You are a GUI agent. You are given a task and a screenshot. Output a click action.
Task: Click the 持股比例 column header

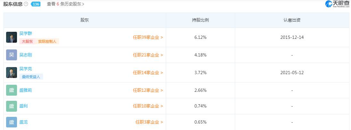click(x=200, y=20)
